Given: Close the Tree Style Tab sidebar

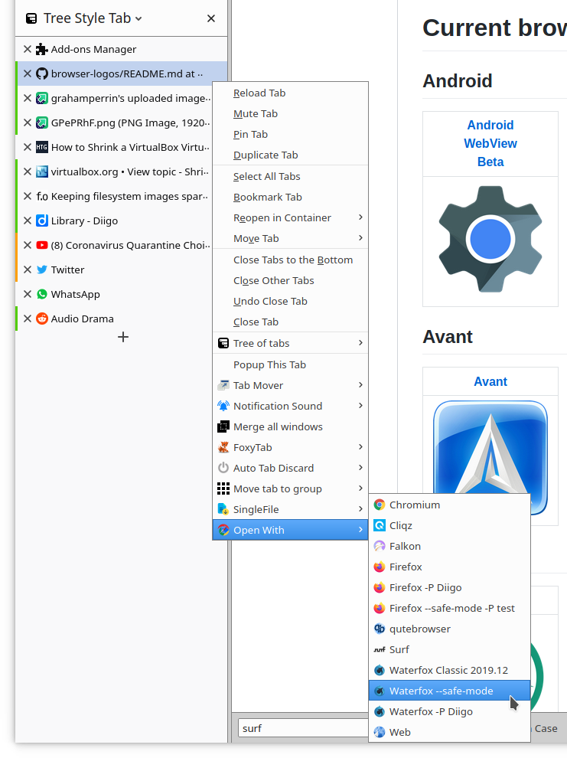Looking at the screenshot, I should tap(211, 18).
